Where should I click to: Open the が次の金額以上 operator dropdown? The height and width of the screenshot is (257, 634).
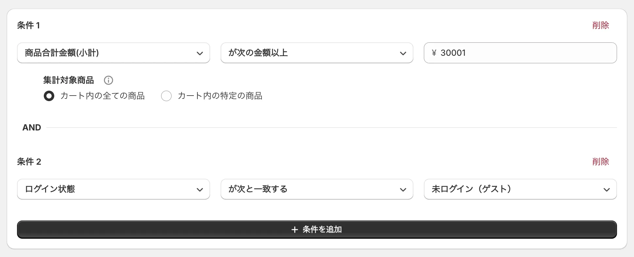(x=317, y=53)
